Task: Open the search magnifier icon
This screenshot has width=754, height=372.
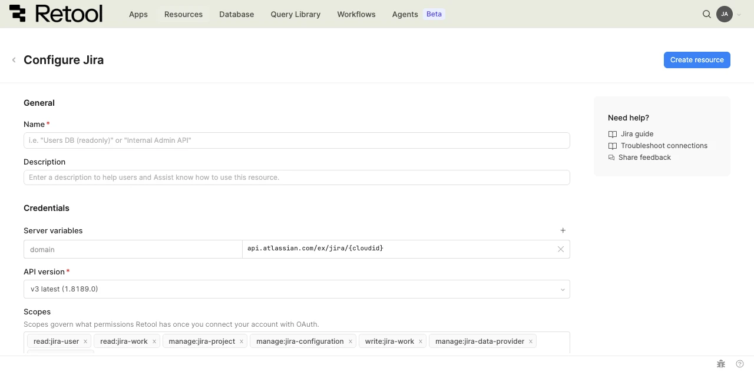Action: [707, 14]
